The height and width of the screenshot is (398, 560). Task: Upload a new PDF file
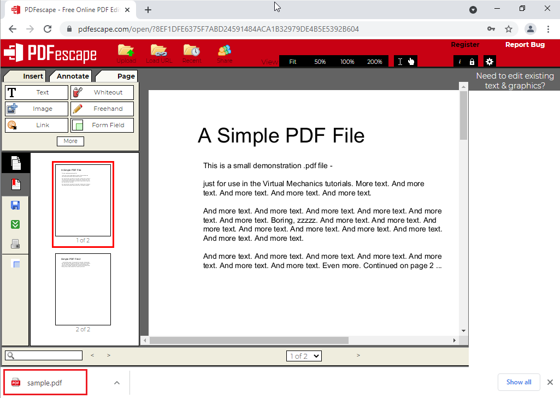[x=126, y=53]
